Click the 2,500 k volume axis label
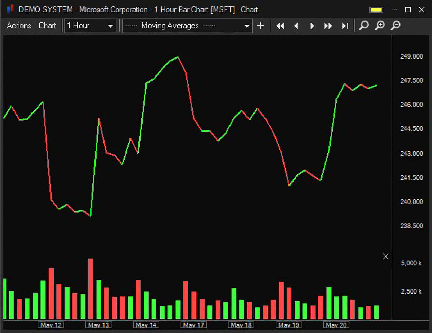 411,291
